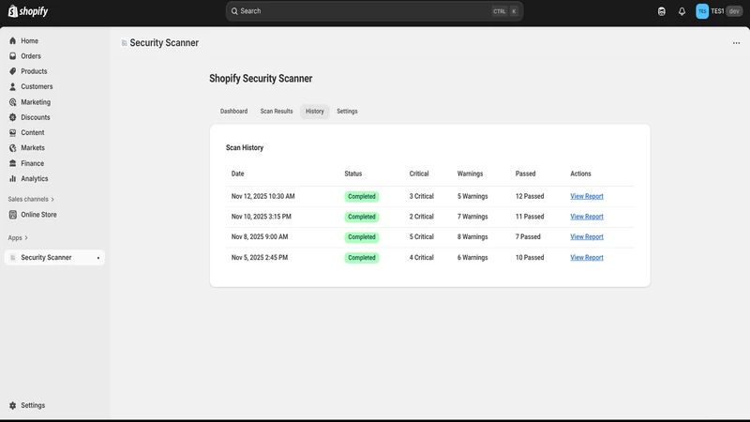Click the Date column header
The height and width of the screenshot is (422, 750).
[x=238, y=173]
